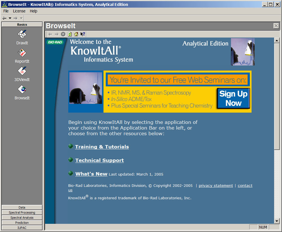Image resolution: width=282 pixels, height=232 pixels.
Task: Stop page loading with the Stop icon
Action: pyautogui.click(x=63, y=34)
